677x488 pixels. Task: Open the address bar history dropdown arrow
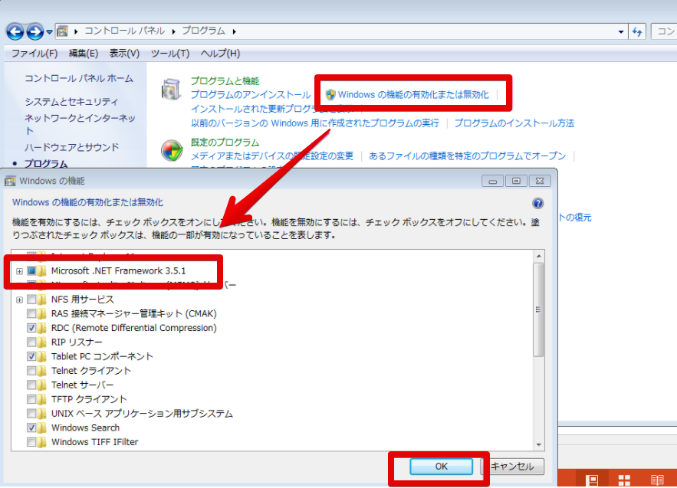(x=621, y=31)
